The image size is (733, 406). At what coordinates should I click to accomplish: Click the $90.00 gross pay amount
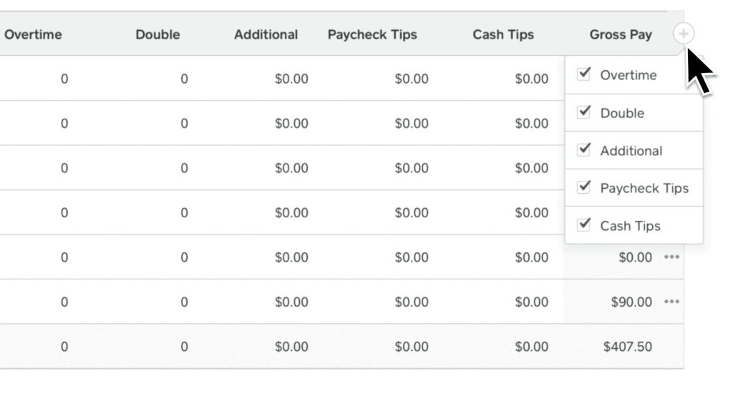pyautogui.click(x=631, y=302)
